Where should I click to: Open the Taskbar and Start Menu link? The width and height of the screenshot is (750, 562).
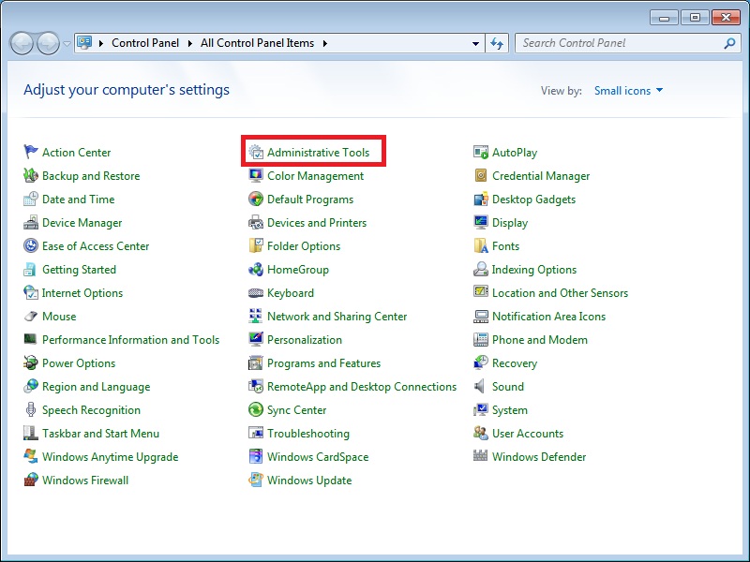[x=101, y=434]
